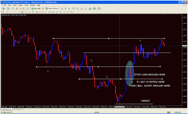This screenshot has width=188, height=114.
Task: Set timeframe to M30
Action: click(x=54, y=12)
